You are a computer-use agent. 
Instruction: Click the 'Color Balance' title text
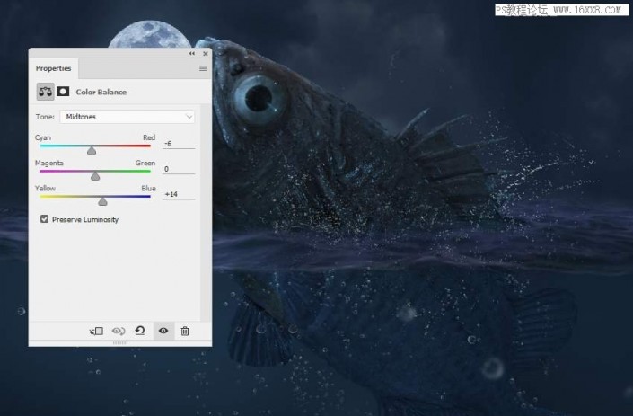pos(101,92)
